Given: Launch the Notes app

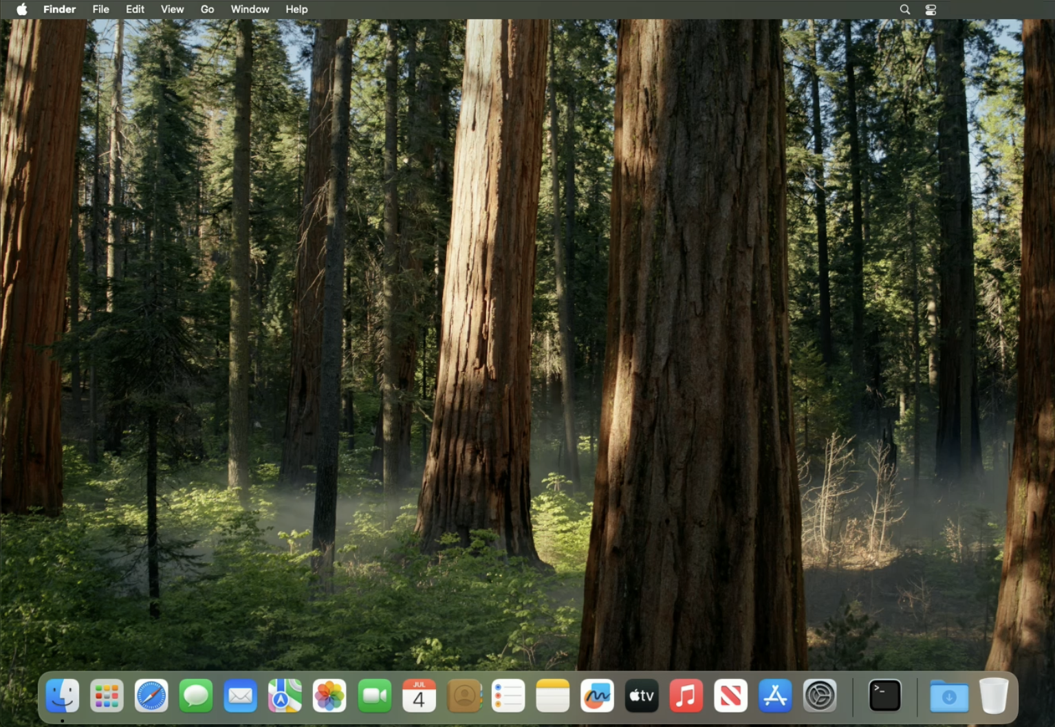Looking at the screenshot, I should (x=552, y=696).
